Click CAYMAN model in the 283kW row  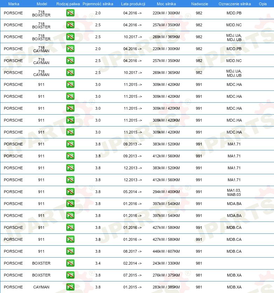pyautogui.click(x=41, y=287)
